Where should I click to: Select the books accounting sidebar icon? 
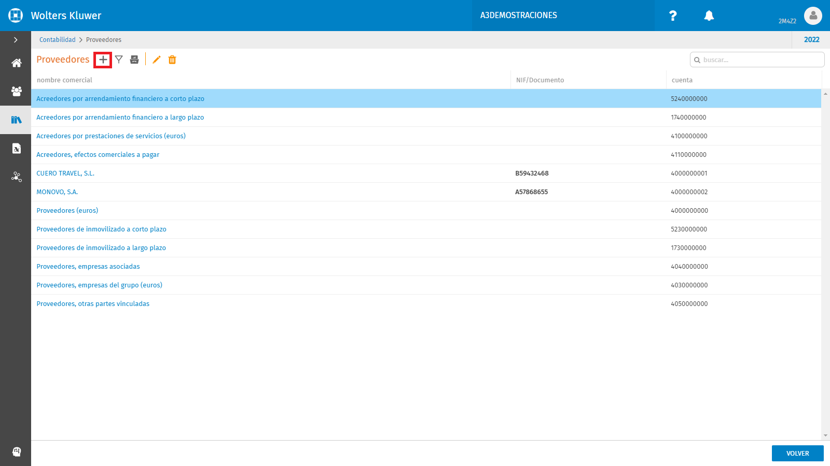[x=16, y=120]
